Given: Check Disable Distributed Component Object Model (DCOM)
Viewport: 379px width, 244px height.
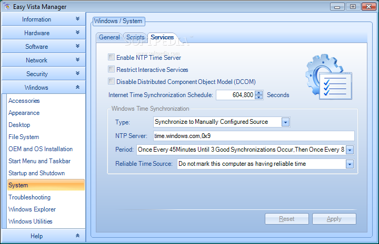Looking at the screenshot, I should coord(111,81).
